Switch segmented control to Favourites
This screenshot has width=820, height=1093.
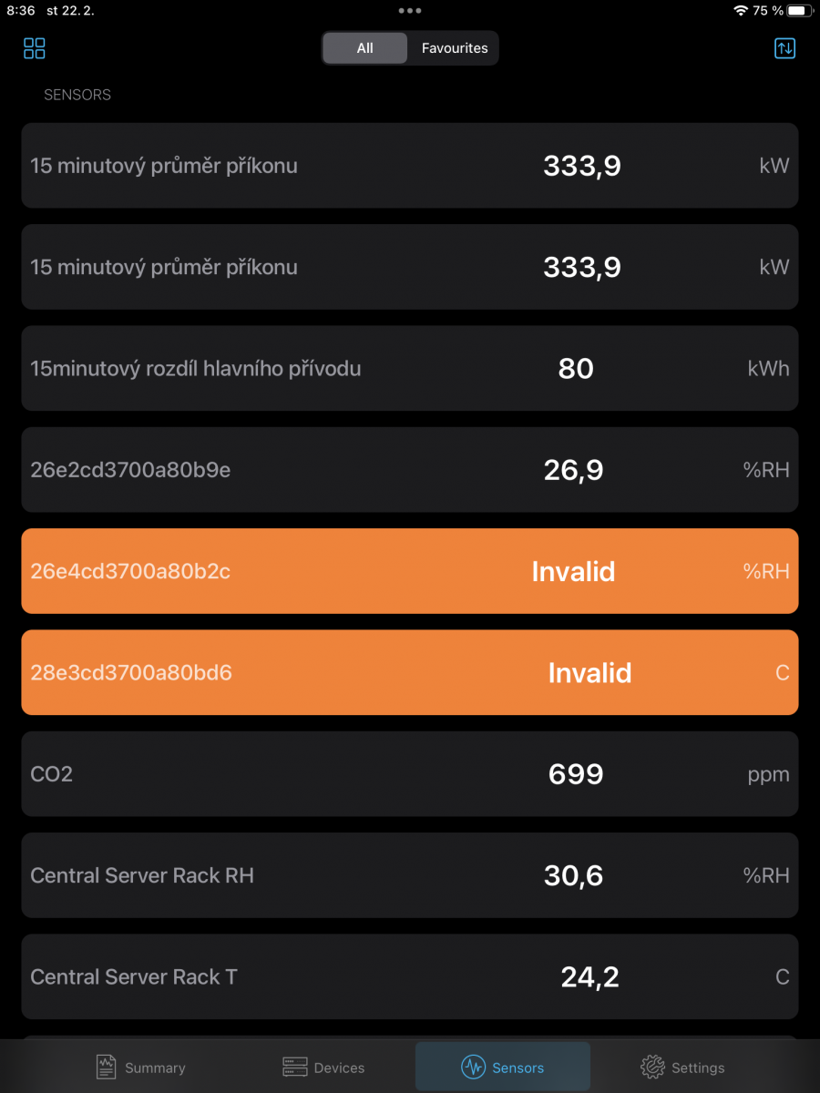coord(454,48)
